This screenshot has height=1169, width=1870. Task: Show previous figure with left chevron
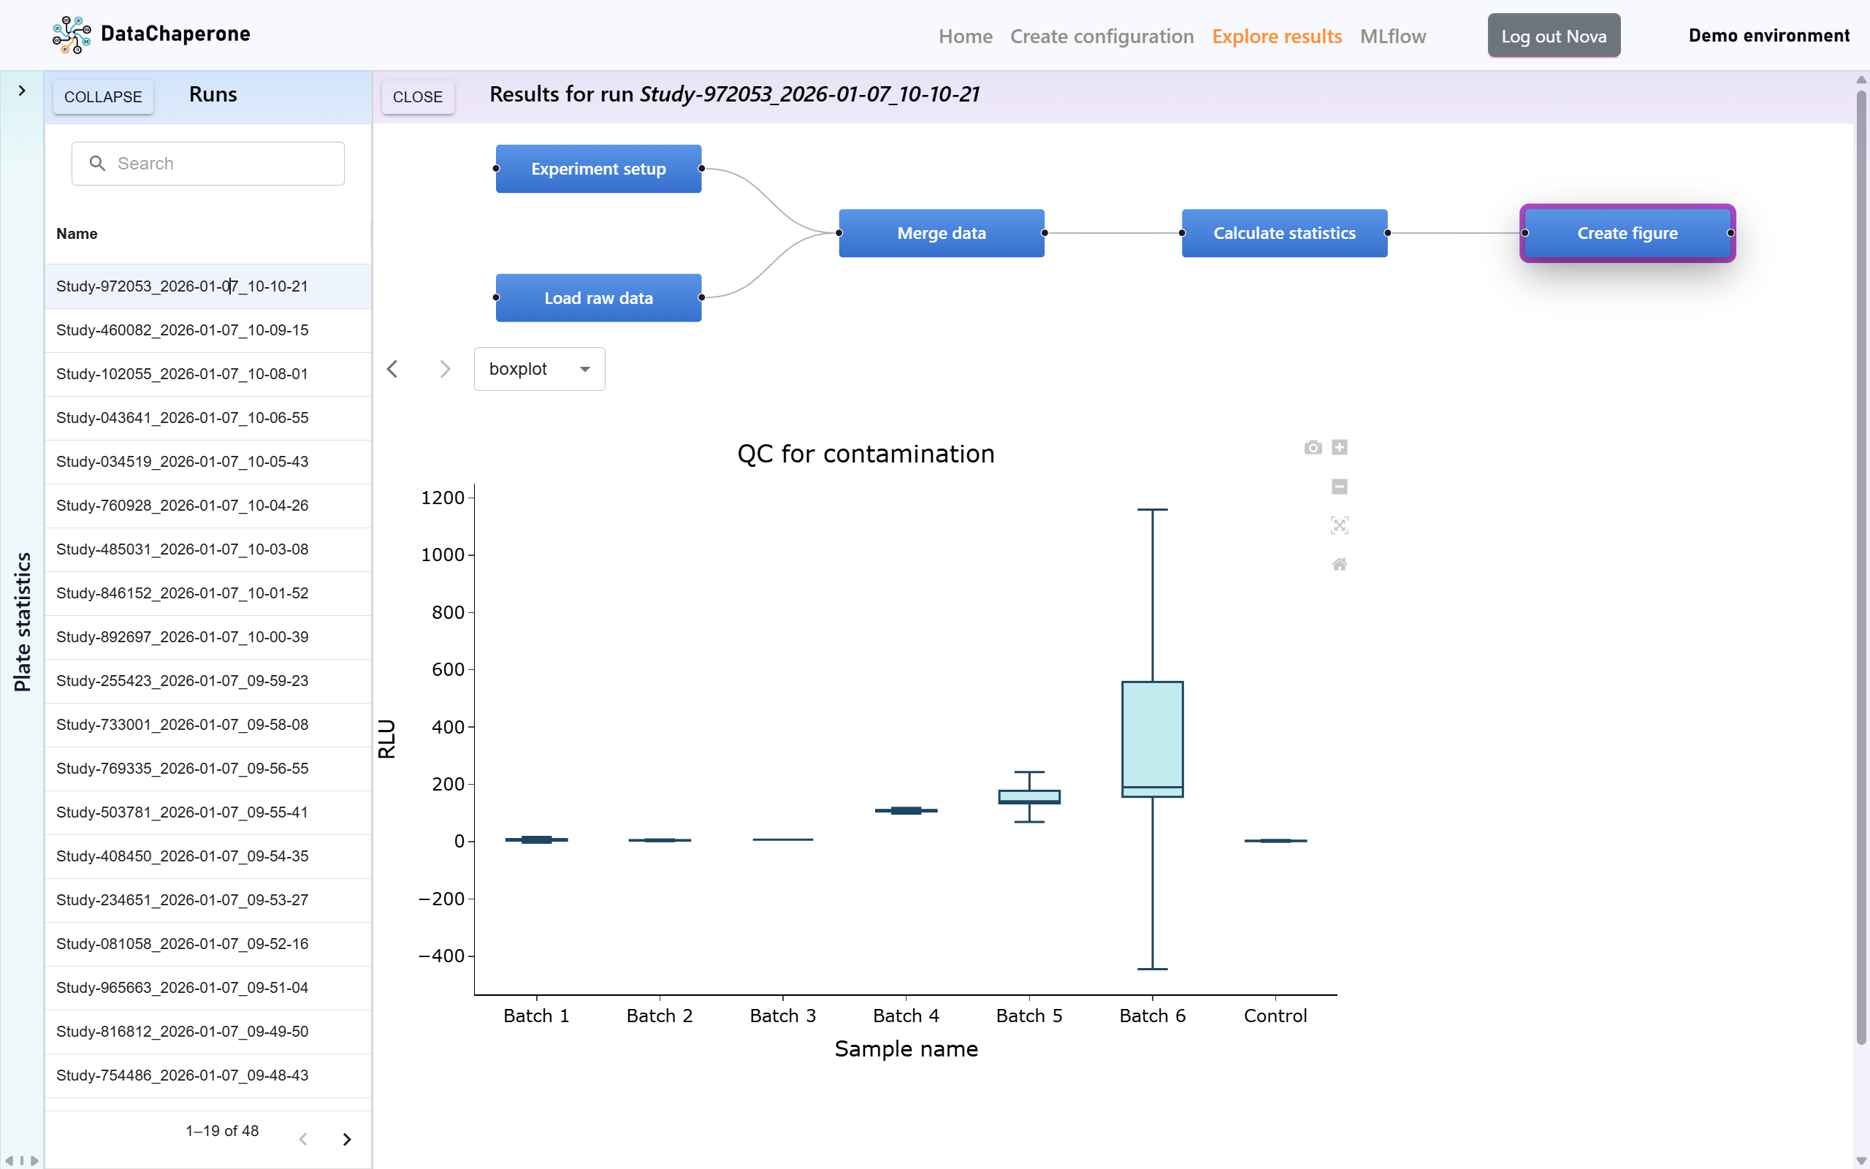pos(392,369)
